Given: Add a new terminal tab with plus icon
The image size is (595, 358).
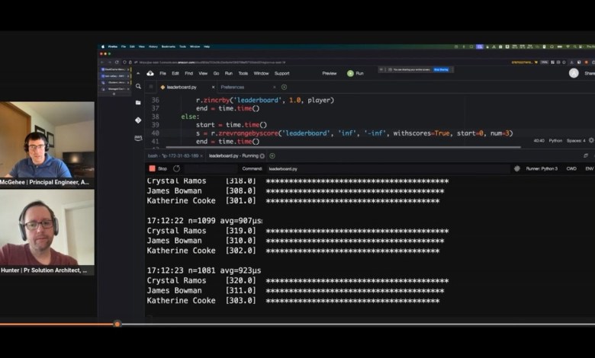Looking at the screenshot, I should click(272, 155).
